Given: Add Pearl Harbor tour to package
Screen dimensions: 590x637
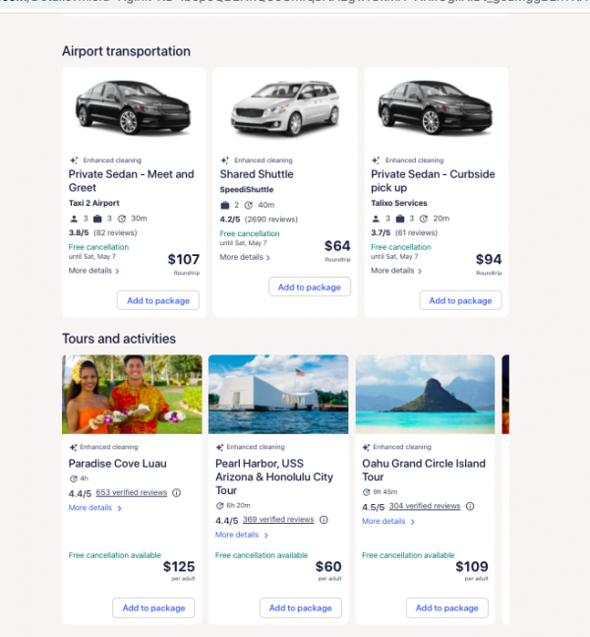Looking at the screenshot, I should click(x=301, y=608).
